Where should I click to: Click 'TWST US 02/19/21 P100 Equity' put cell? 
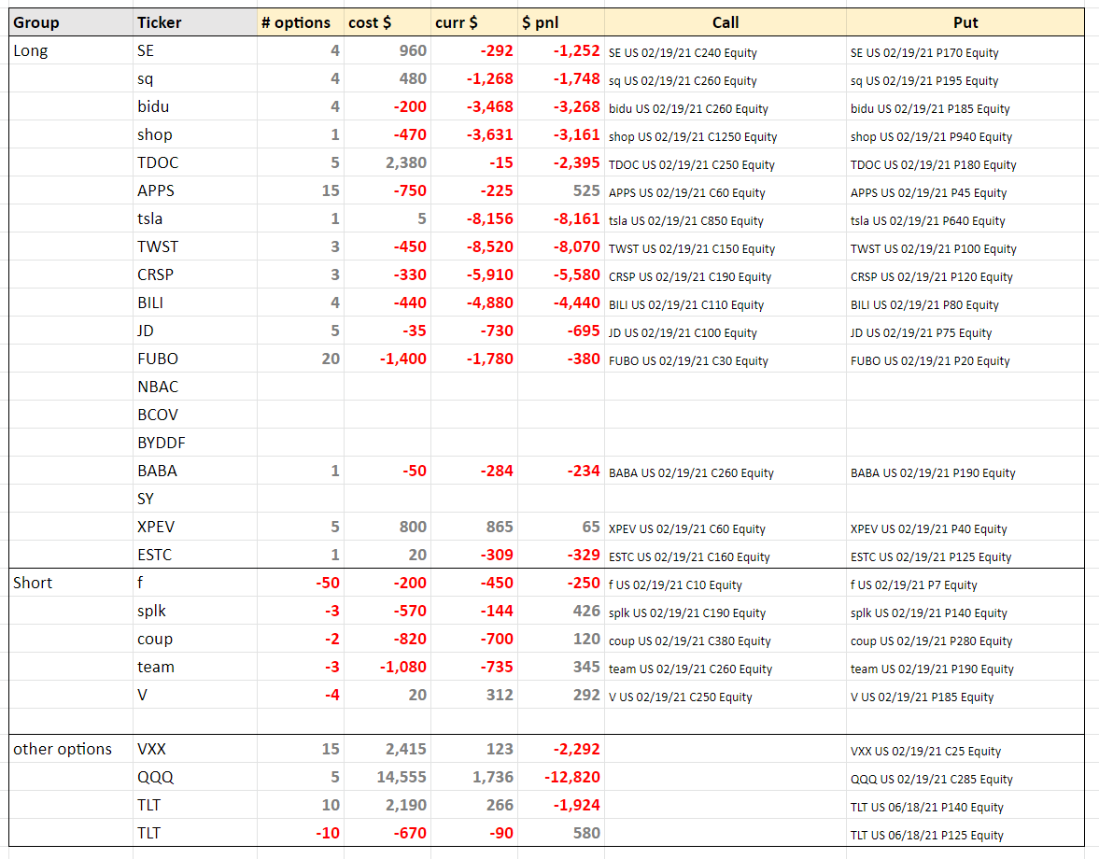[965, 246]
